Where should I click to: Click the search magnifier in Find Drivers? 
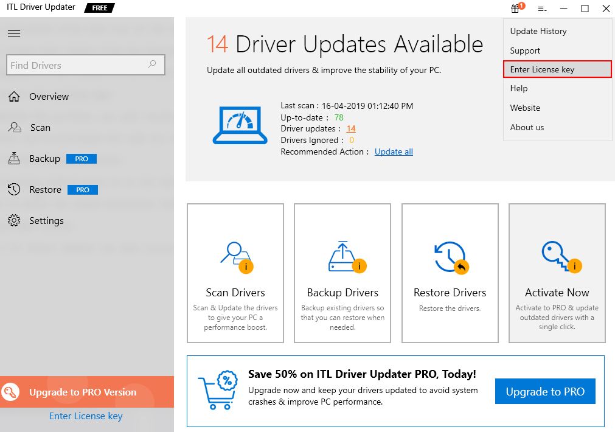152,64
